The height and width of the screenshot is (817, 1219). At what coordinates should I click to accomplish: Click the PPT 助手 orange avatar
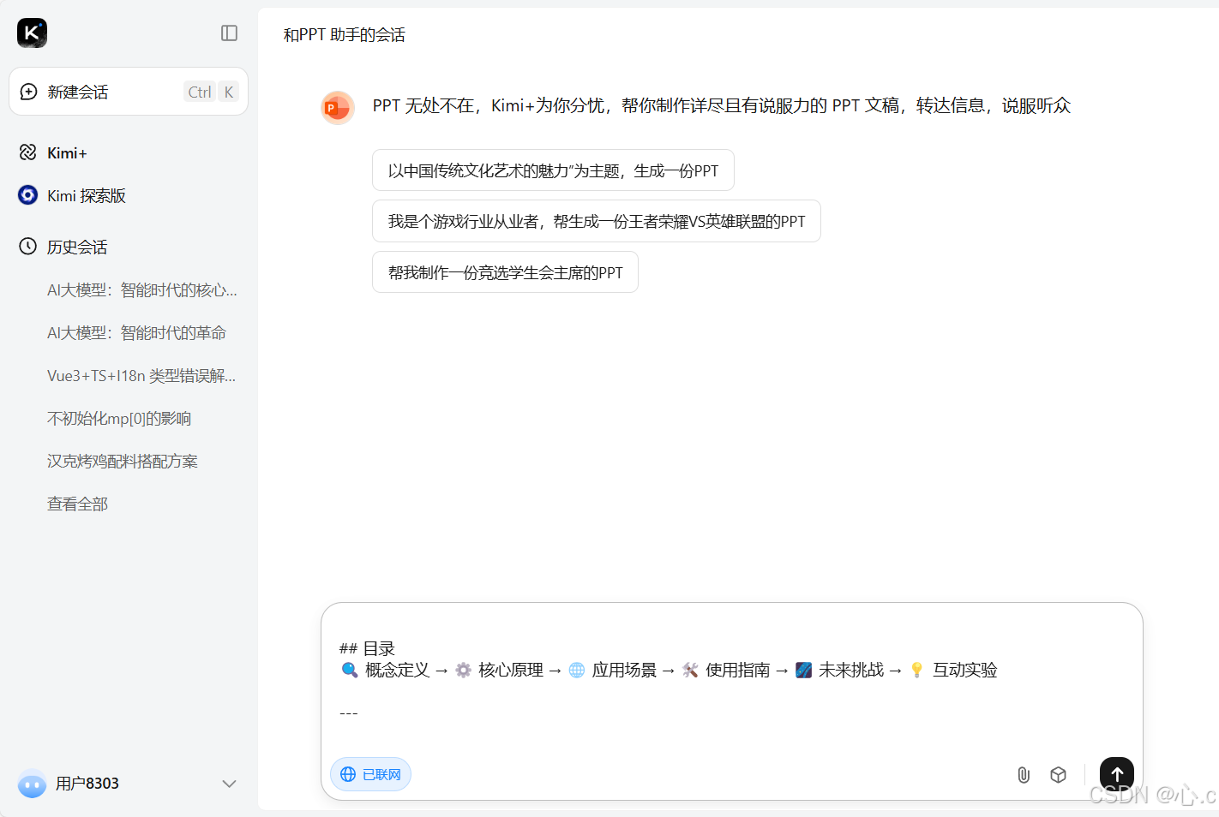pos(337,108)
